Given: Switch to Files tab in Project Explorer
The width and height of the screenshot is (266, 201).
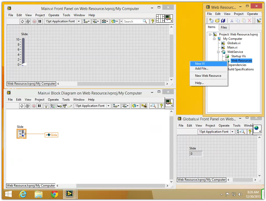Looking at the screenshot, I should (x=224, y=27).
